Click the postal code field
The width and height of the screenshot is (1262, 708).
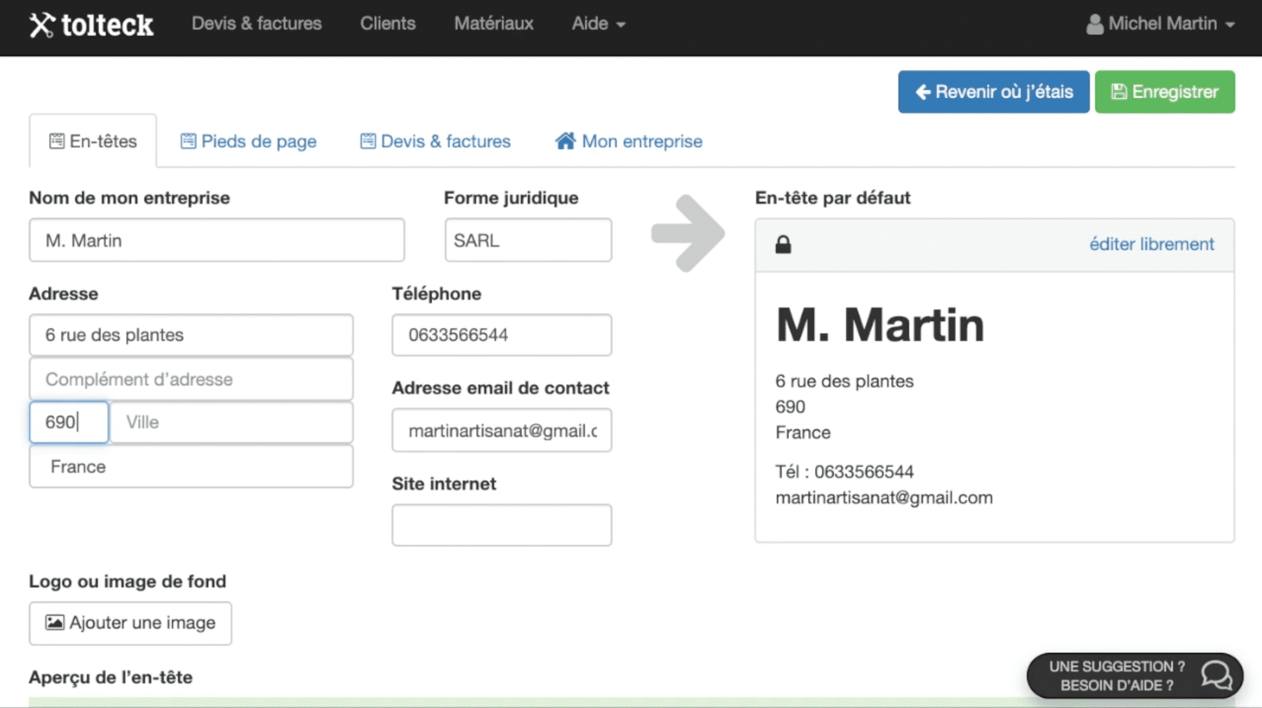[x=69, y=422]
